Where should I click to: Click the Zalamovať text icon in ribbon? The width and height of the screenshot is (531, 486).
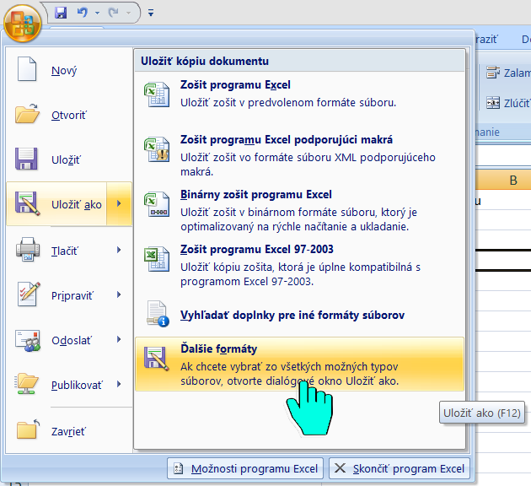point(493,73)
